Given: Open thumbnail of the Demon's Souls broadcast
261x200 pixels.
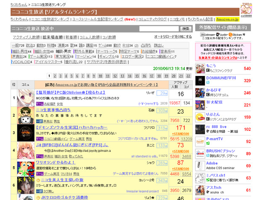Looking at the screenshot, I should tap(26, 133).
